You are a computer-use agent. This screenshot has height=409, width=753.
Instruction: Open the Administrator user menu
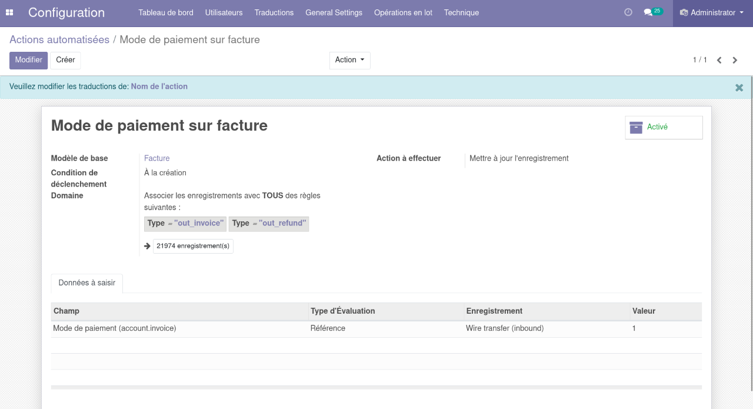click(712, 12)
